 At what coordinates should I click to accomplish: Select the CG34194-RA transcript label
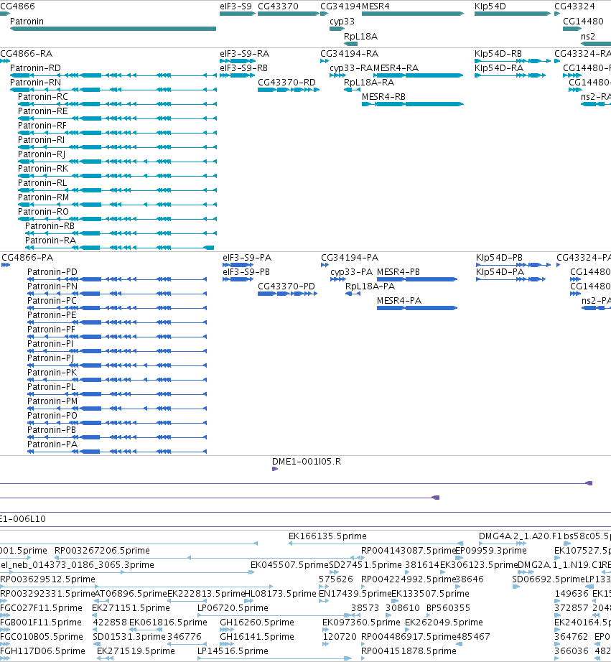349,54
